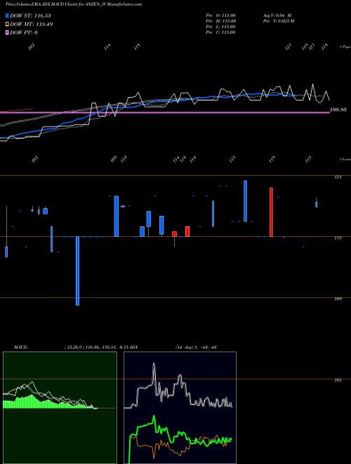351x464 pixels.
Task: Click the '<Lows' axis label
Action: tap(345, 159)
